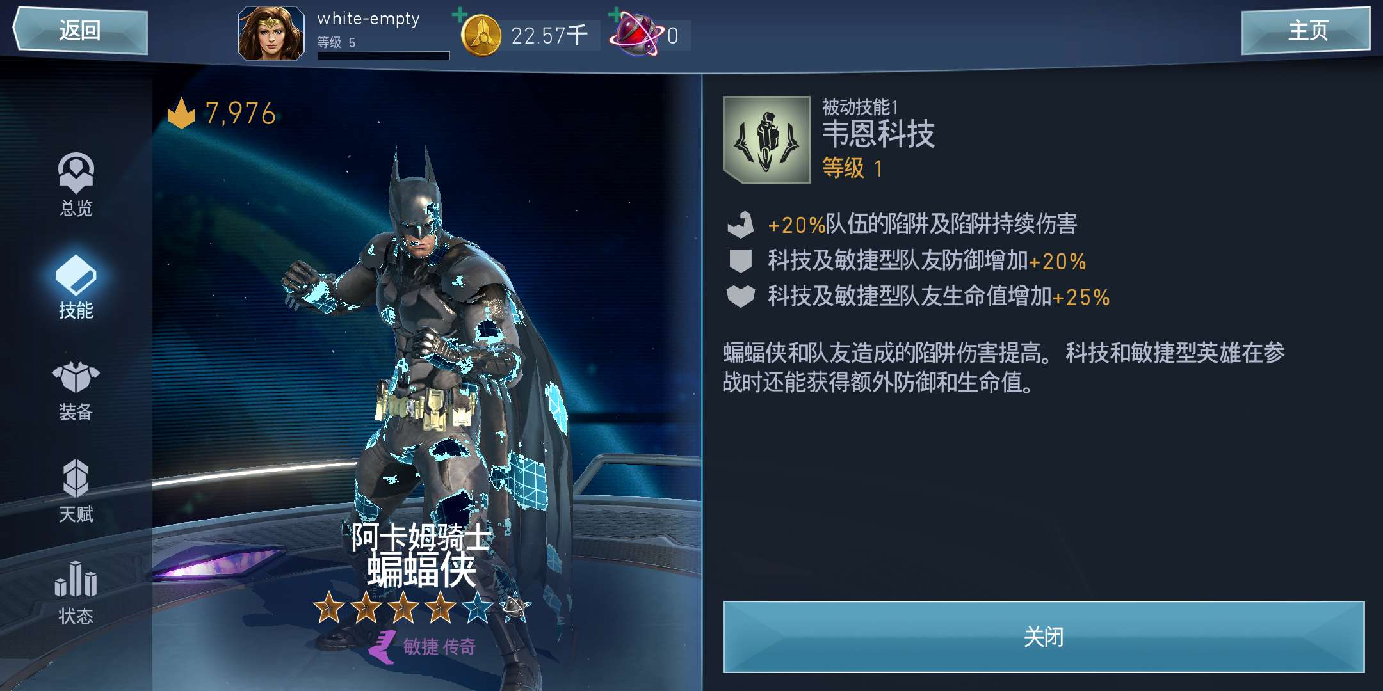Open the 总览 overview sidebar icon
Screen dimensions: 1383x691
pyautogui.click(x=76, y=185)
